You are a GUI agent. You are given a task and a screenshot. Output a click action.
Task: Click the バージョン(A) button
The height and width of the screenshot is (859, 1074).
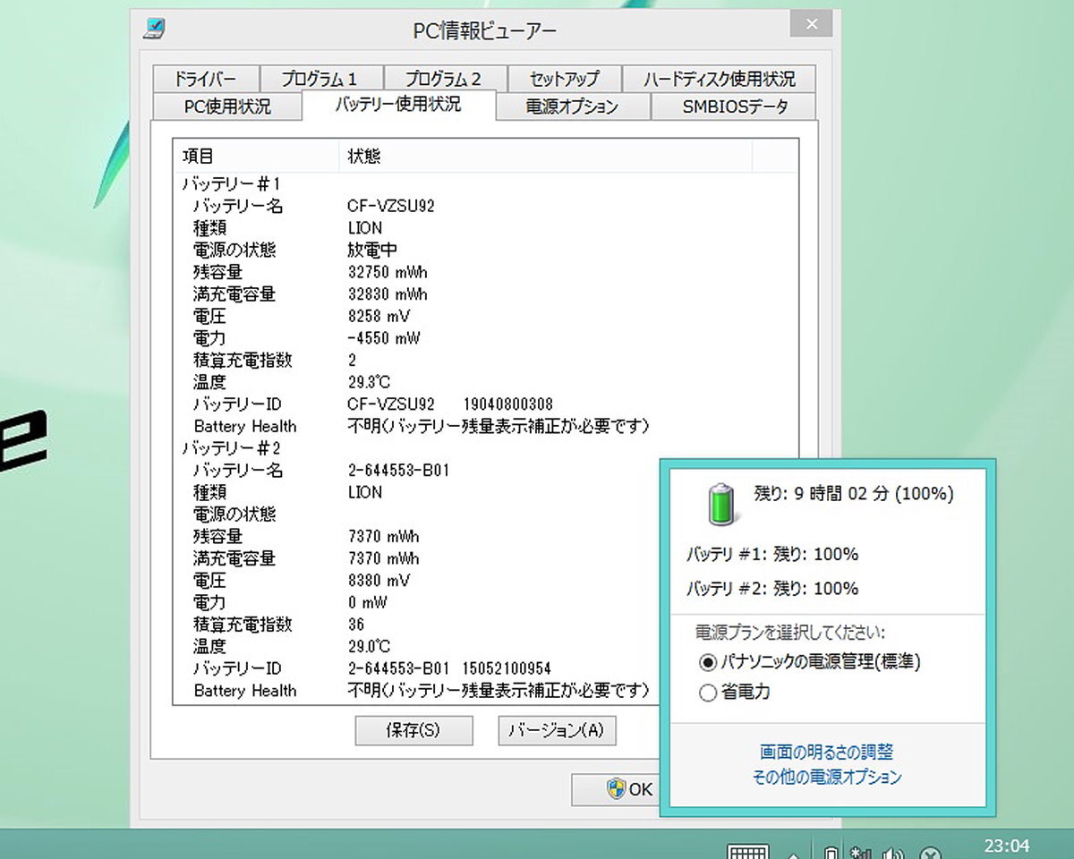(x=557, y=730)
